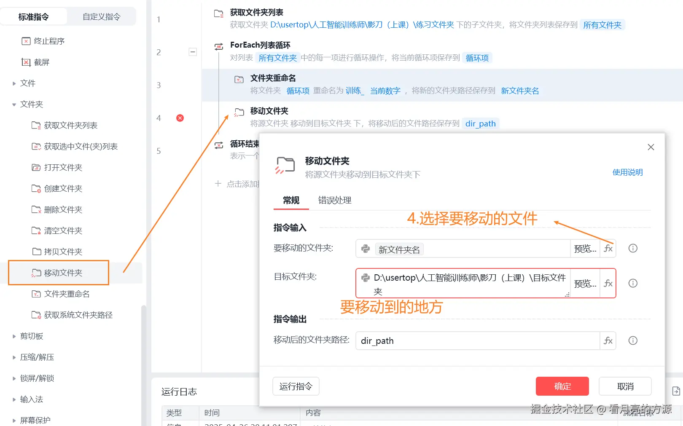Click the 移动文件夹 icon in sidebar
683x426 pixels.
pyautogui.click(x=36, y=273)
